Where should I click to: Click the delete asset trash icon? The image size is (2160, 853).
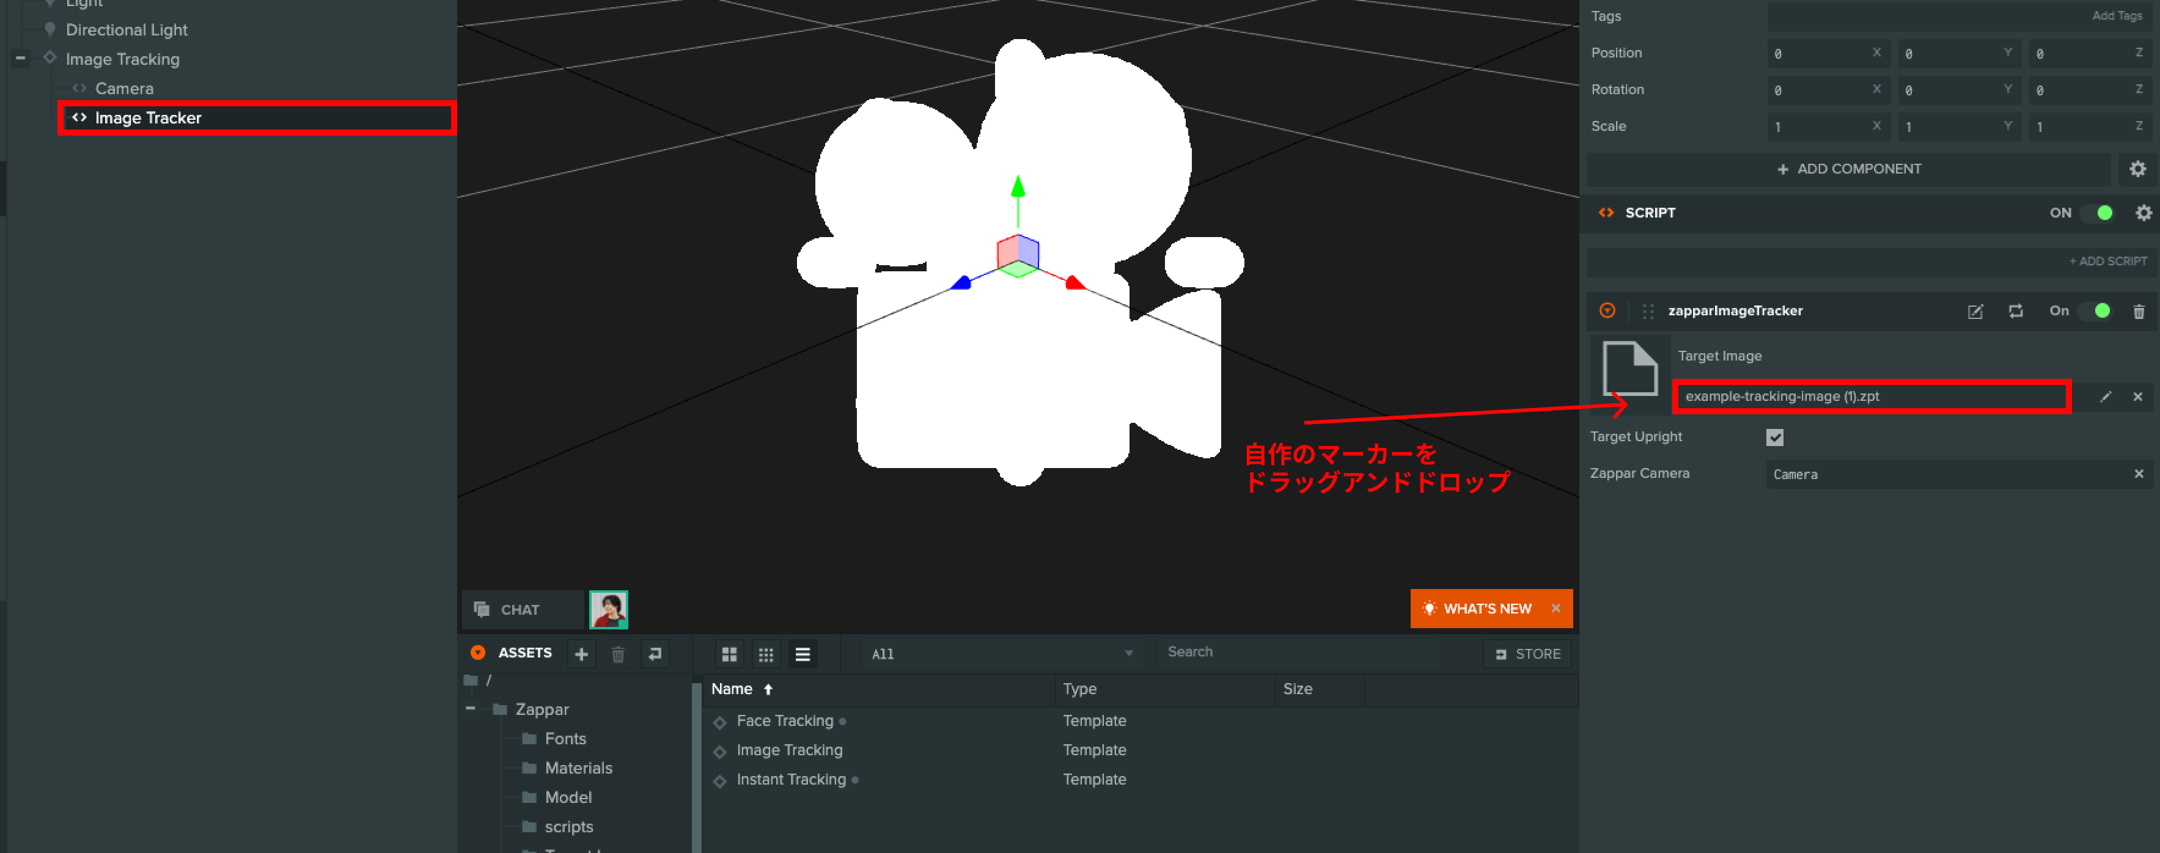click(x=618, y=654)
